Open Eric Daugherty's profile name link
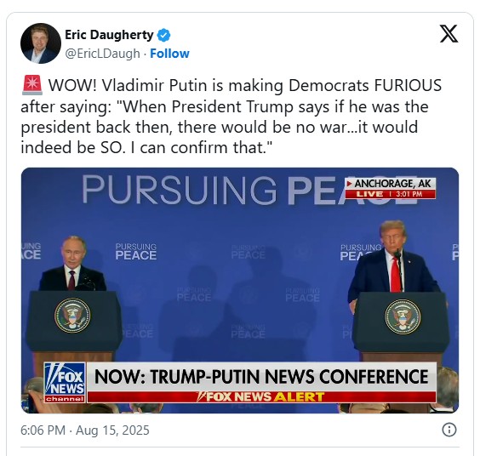Screen dimensions: 480x456 tap(109, 35)
